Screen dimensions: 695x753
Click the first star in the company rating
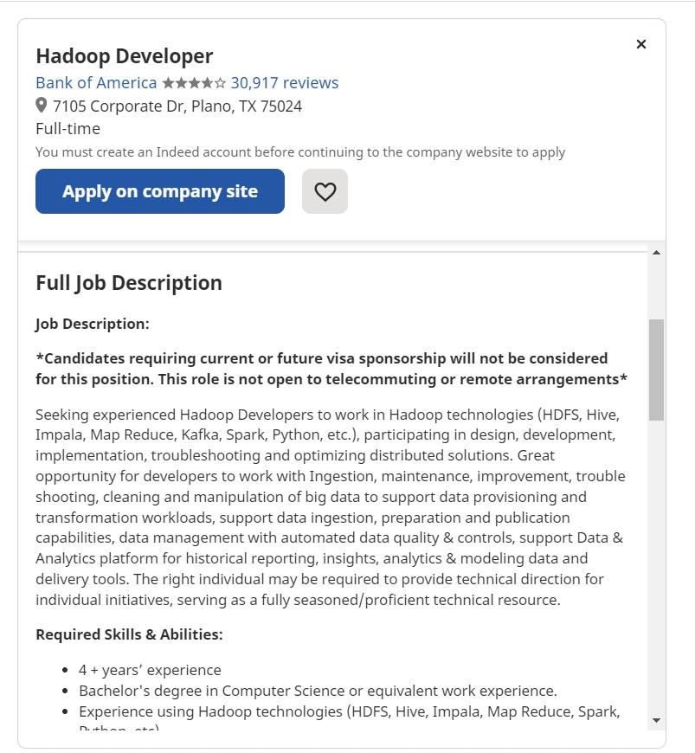click(x=170, y=82)
